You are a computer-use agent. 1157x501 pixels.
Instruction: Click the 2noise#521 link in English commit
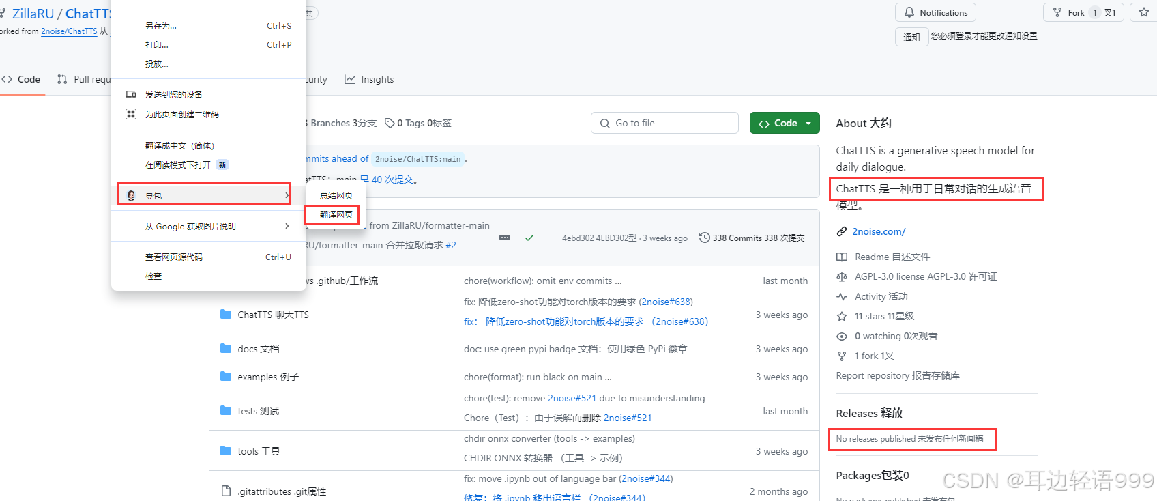(572, 398)
